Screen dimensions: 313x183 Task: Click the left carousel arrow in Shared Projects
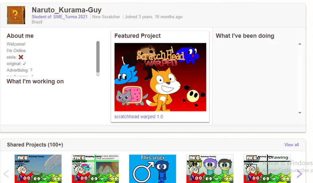6,174
